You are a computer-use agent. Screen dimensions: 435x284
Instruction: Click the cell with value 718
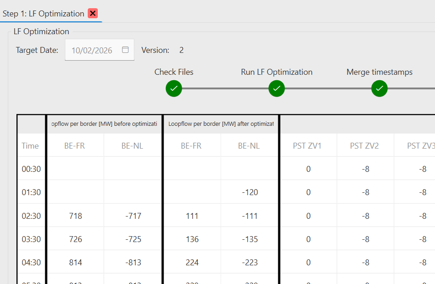[x=75, y=216]
